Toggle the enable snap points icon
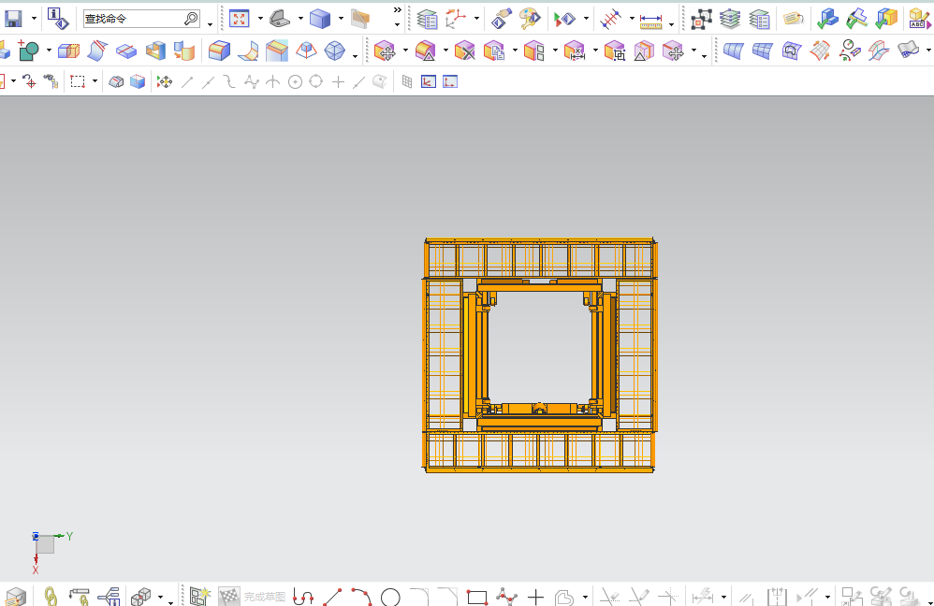Screen dimensions: 934x606 pos(165,81)
